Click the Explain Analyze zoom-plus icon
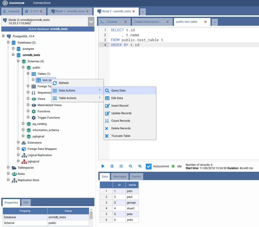Screen dimensions: 259x227 (140, 166)
